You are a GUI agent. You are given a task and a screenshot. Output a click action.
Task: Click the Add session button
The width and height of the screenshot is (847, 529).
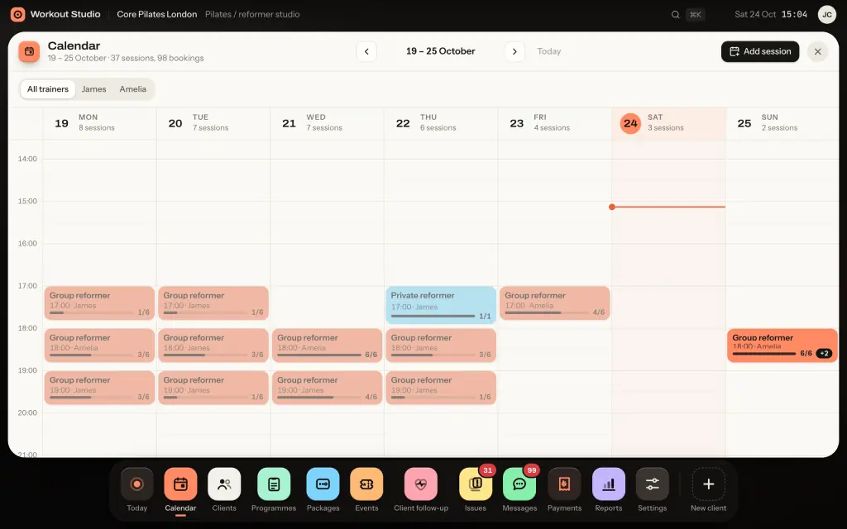pos(760,52)
